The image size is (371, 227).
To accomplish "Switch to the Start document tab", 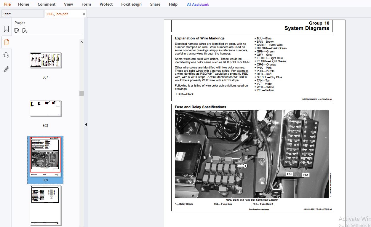I will (x=22, y=14).
